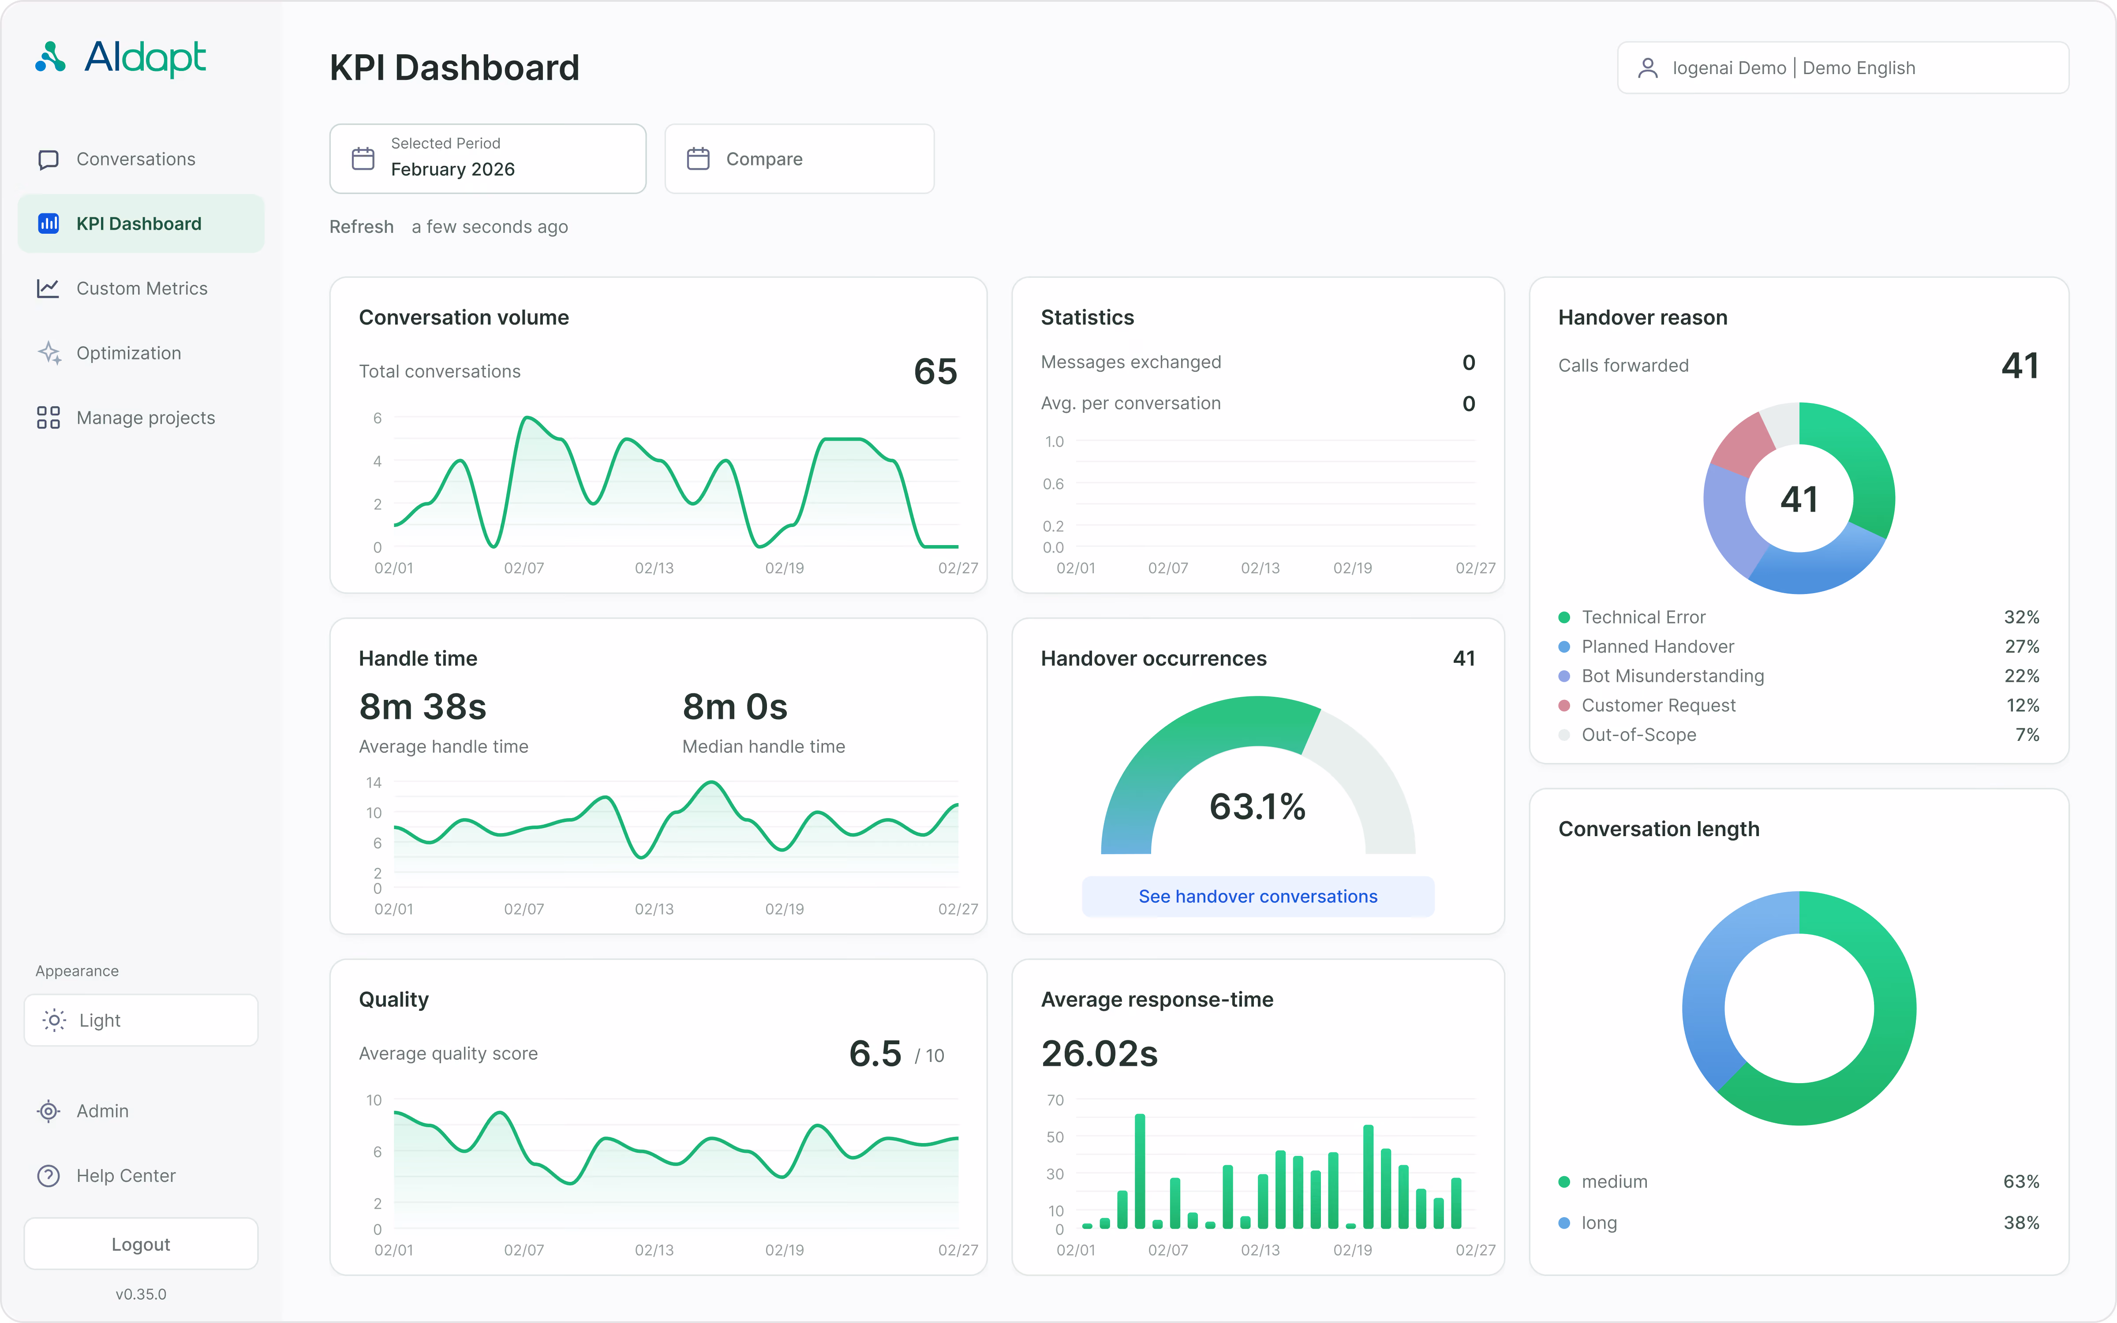Click the Admin gear icon
2117x1323 pixels.
48,1111
